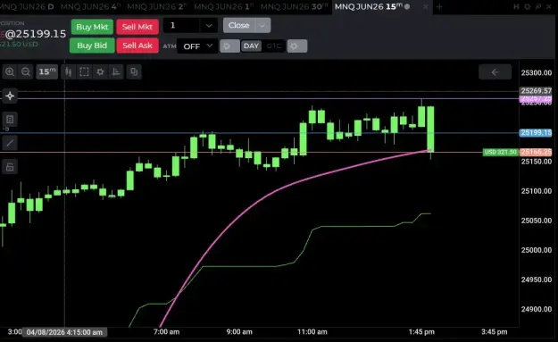Viewport: 558px width, 342px height.
Task: Open module settings gear at top right
Action: click(x=527, y=7)
